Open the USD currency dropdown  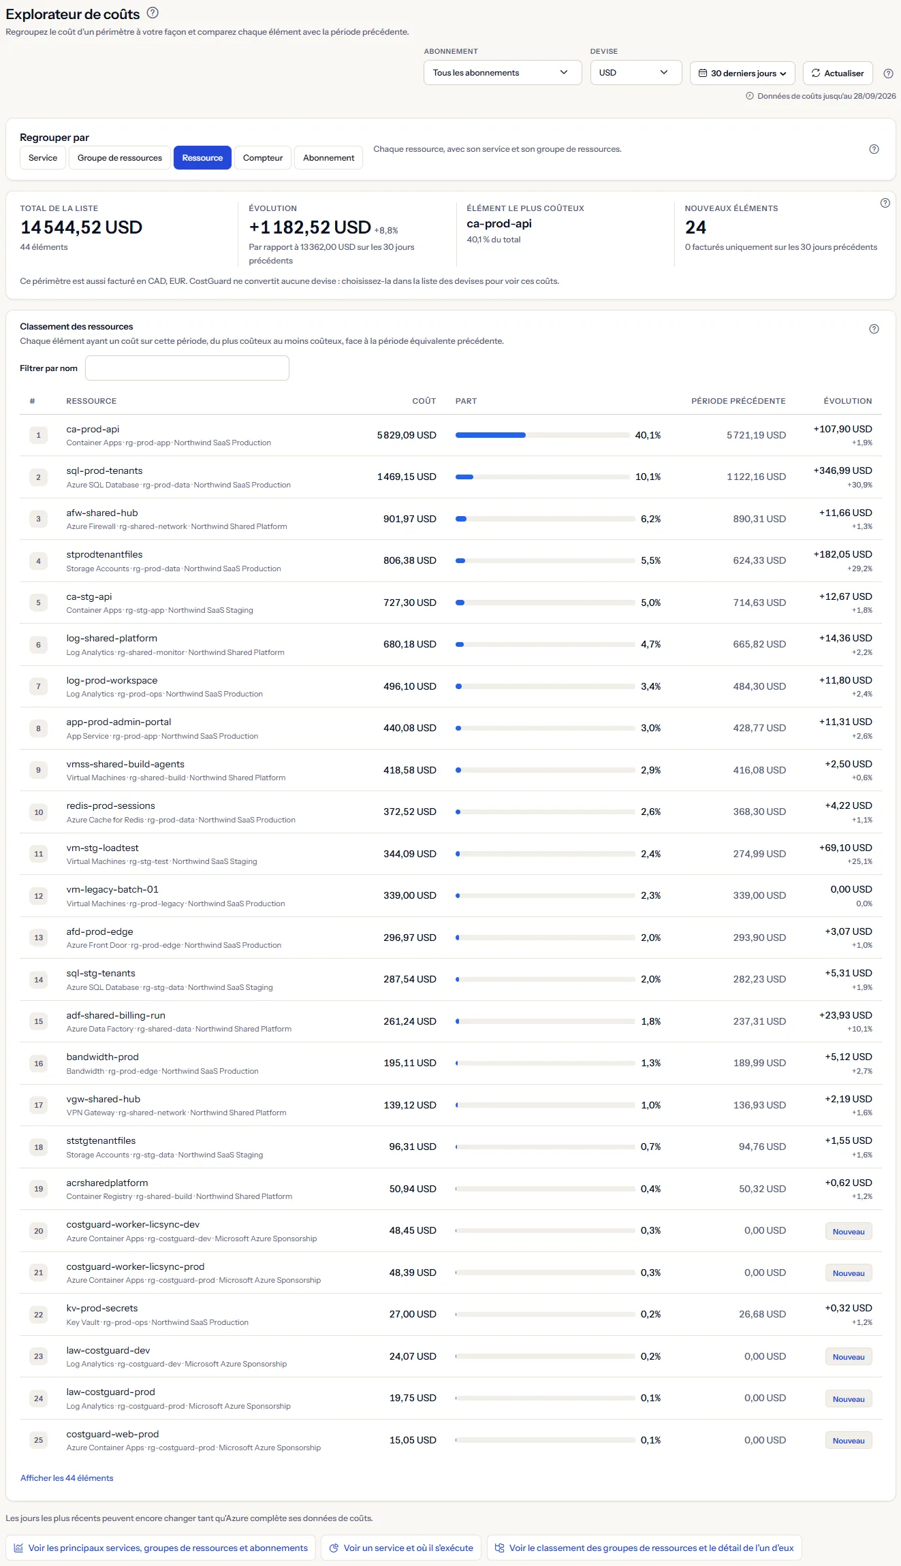636,73
